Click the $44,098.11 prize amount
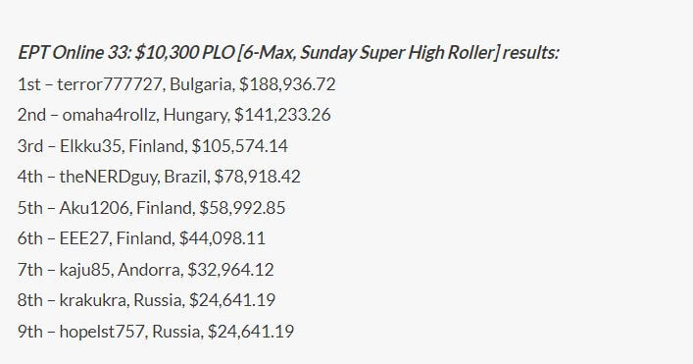This screenshot has height=364, width=693. (223, 238)
